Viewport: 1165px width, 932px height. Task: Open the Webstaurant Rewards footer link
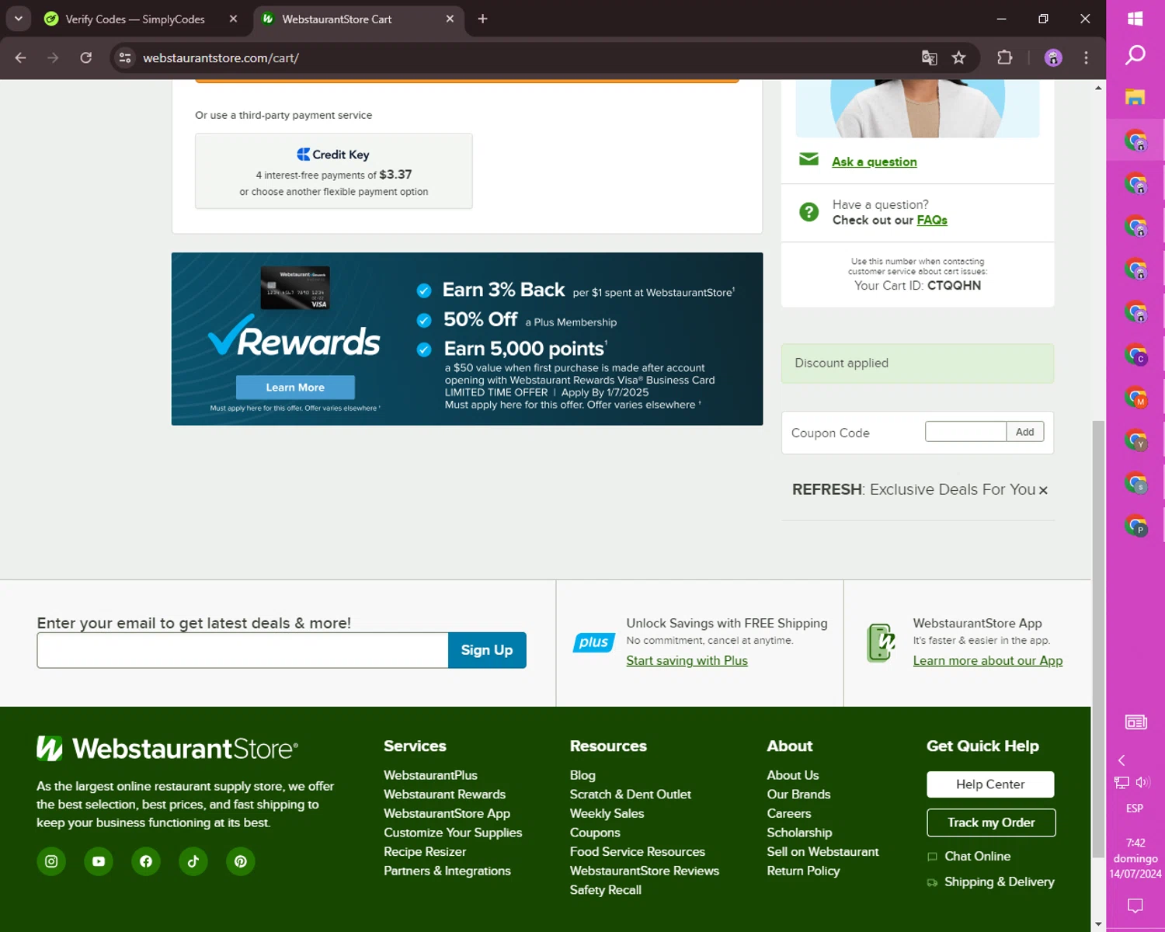(x=444, y=794)
